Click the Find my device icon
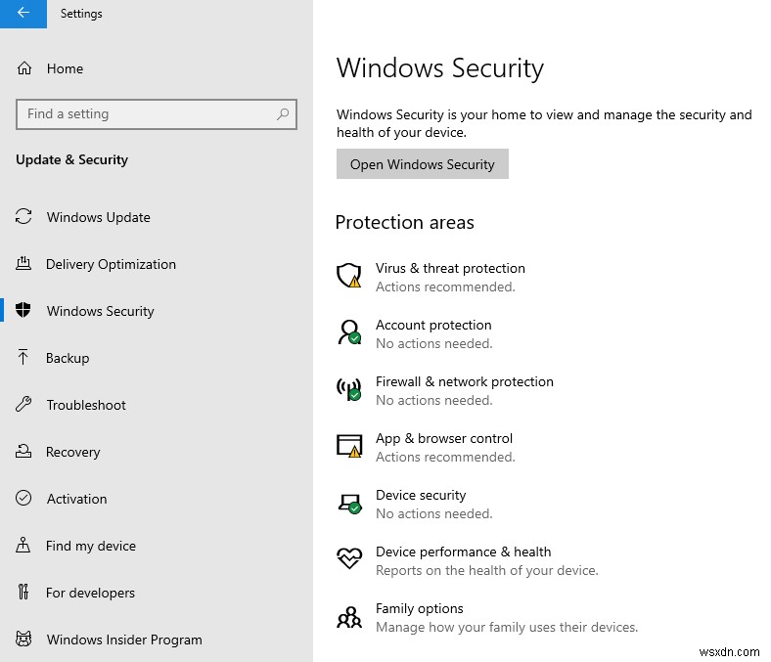Image resolution: width=771 pixels, height=662 pixels. (23, 545)
